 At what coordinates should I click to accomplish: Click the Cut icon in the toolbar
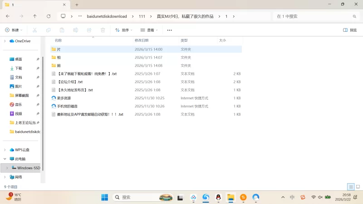pyautogui.click(x=34, y=30)
